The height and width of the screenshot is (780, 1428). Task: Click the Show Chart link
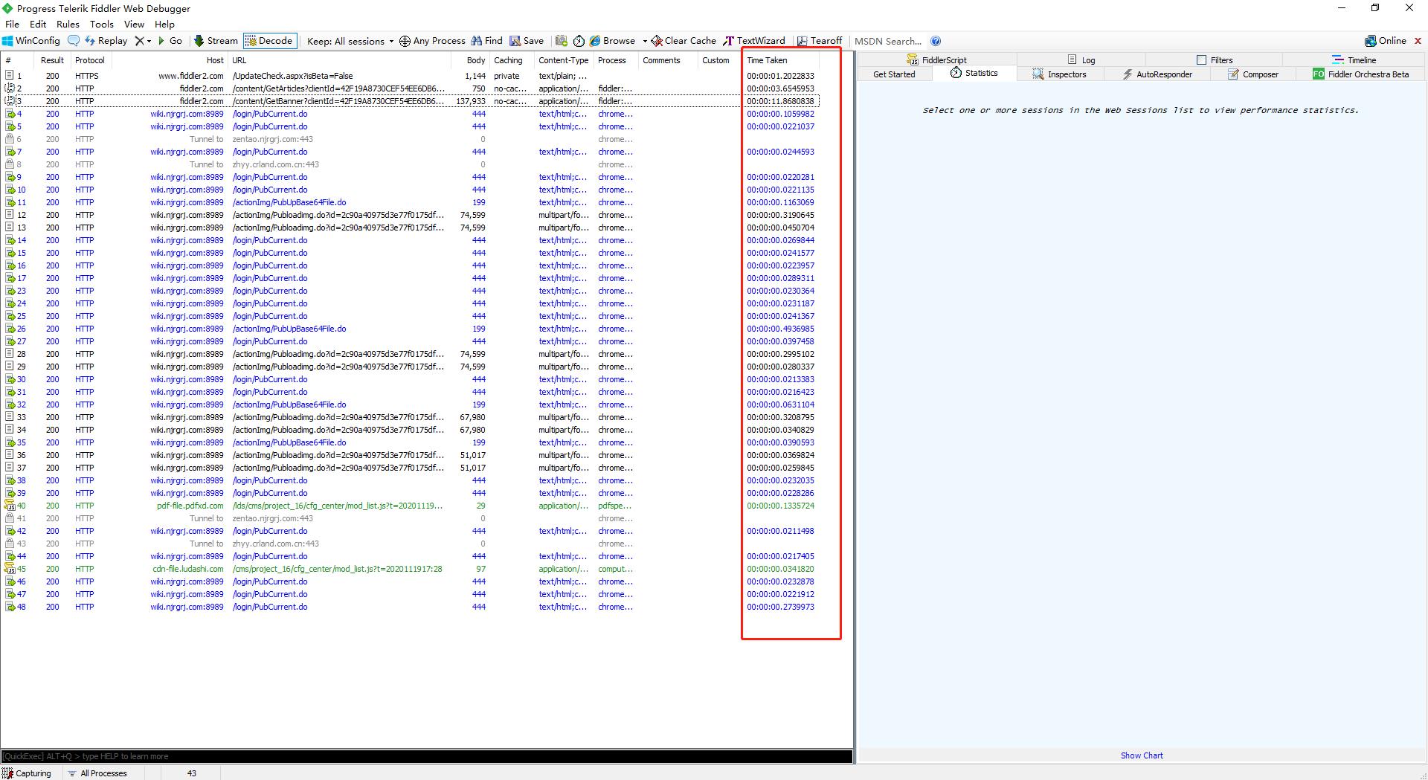[x=1142, y=755]
